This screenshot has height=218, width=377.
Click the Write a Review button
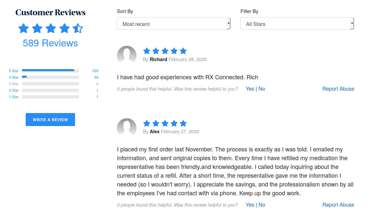[50, 120]
